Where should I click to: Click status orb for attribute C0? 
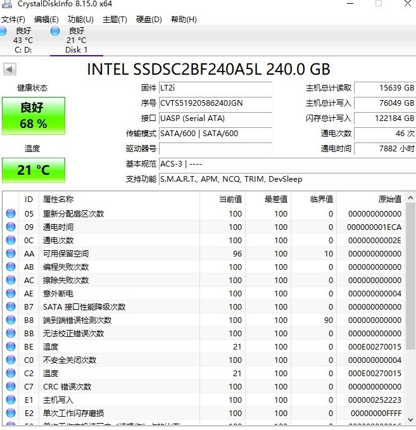(11, 360)
